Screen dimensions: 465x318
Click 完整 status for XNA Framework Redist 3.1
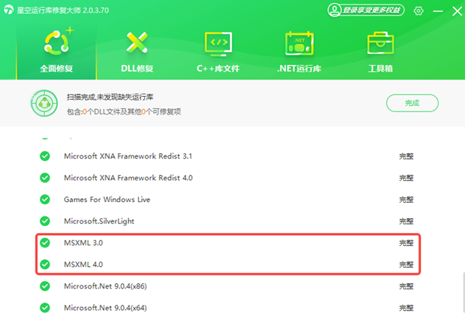pos(406,156)
